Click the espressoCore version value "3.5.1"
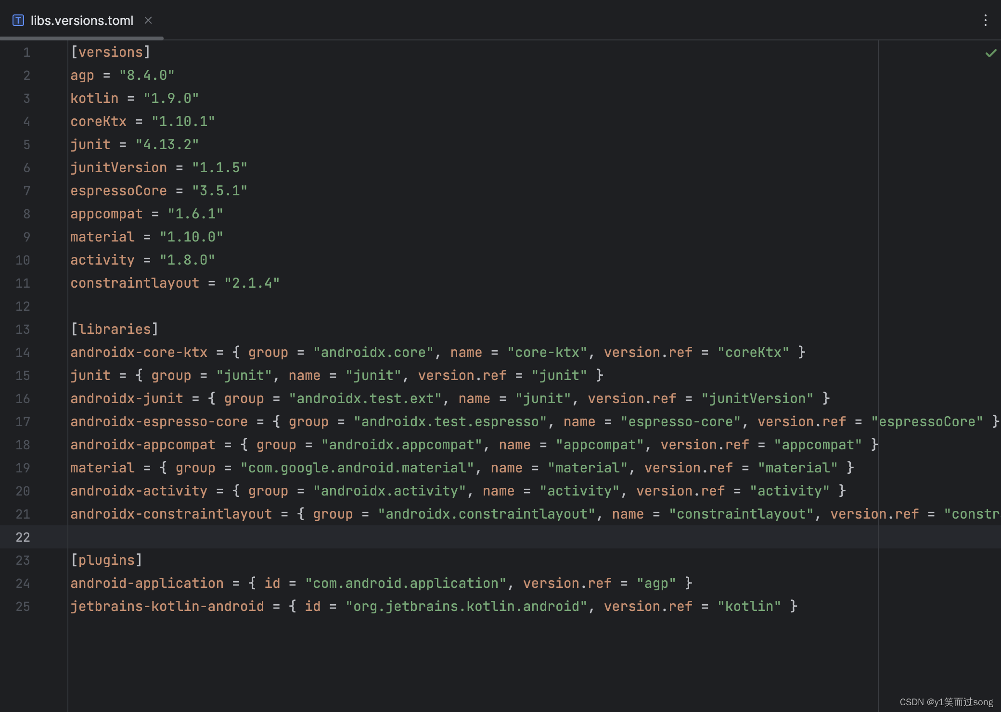1001x712 pixels. coord(219,191)
